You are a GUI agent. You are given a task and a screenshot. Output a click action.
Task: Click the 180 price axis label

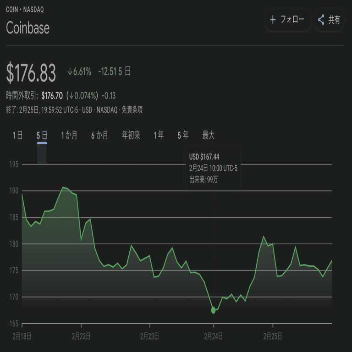point(14,244)
